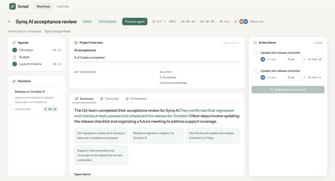This screenshot has height=181, width=335.
Task: Click the clock icon beside meeting date
Action: pyautogui.click(x=153, y=21)
